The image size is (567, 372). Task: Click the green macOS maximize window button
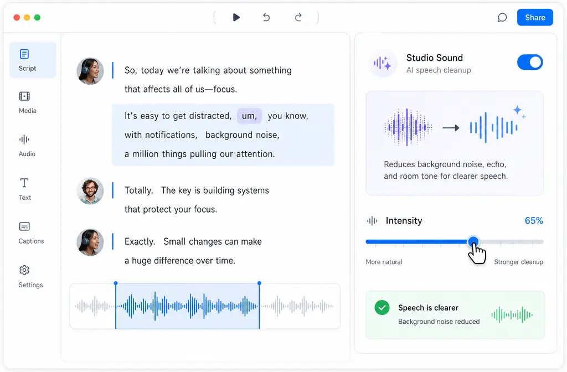point(37,17)
